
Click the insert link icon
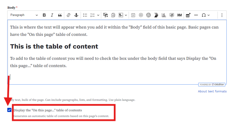tap(68, 15)
